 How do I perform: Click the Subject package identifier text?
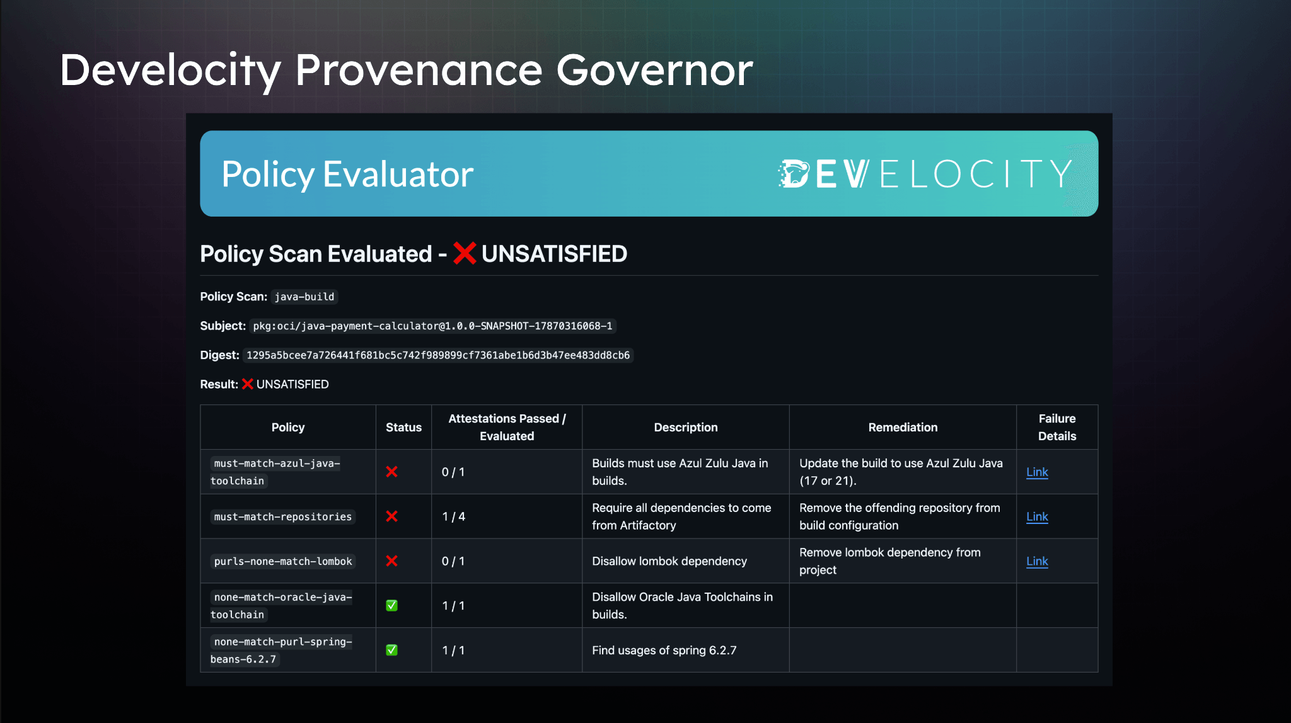[x=434, y=326]
